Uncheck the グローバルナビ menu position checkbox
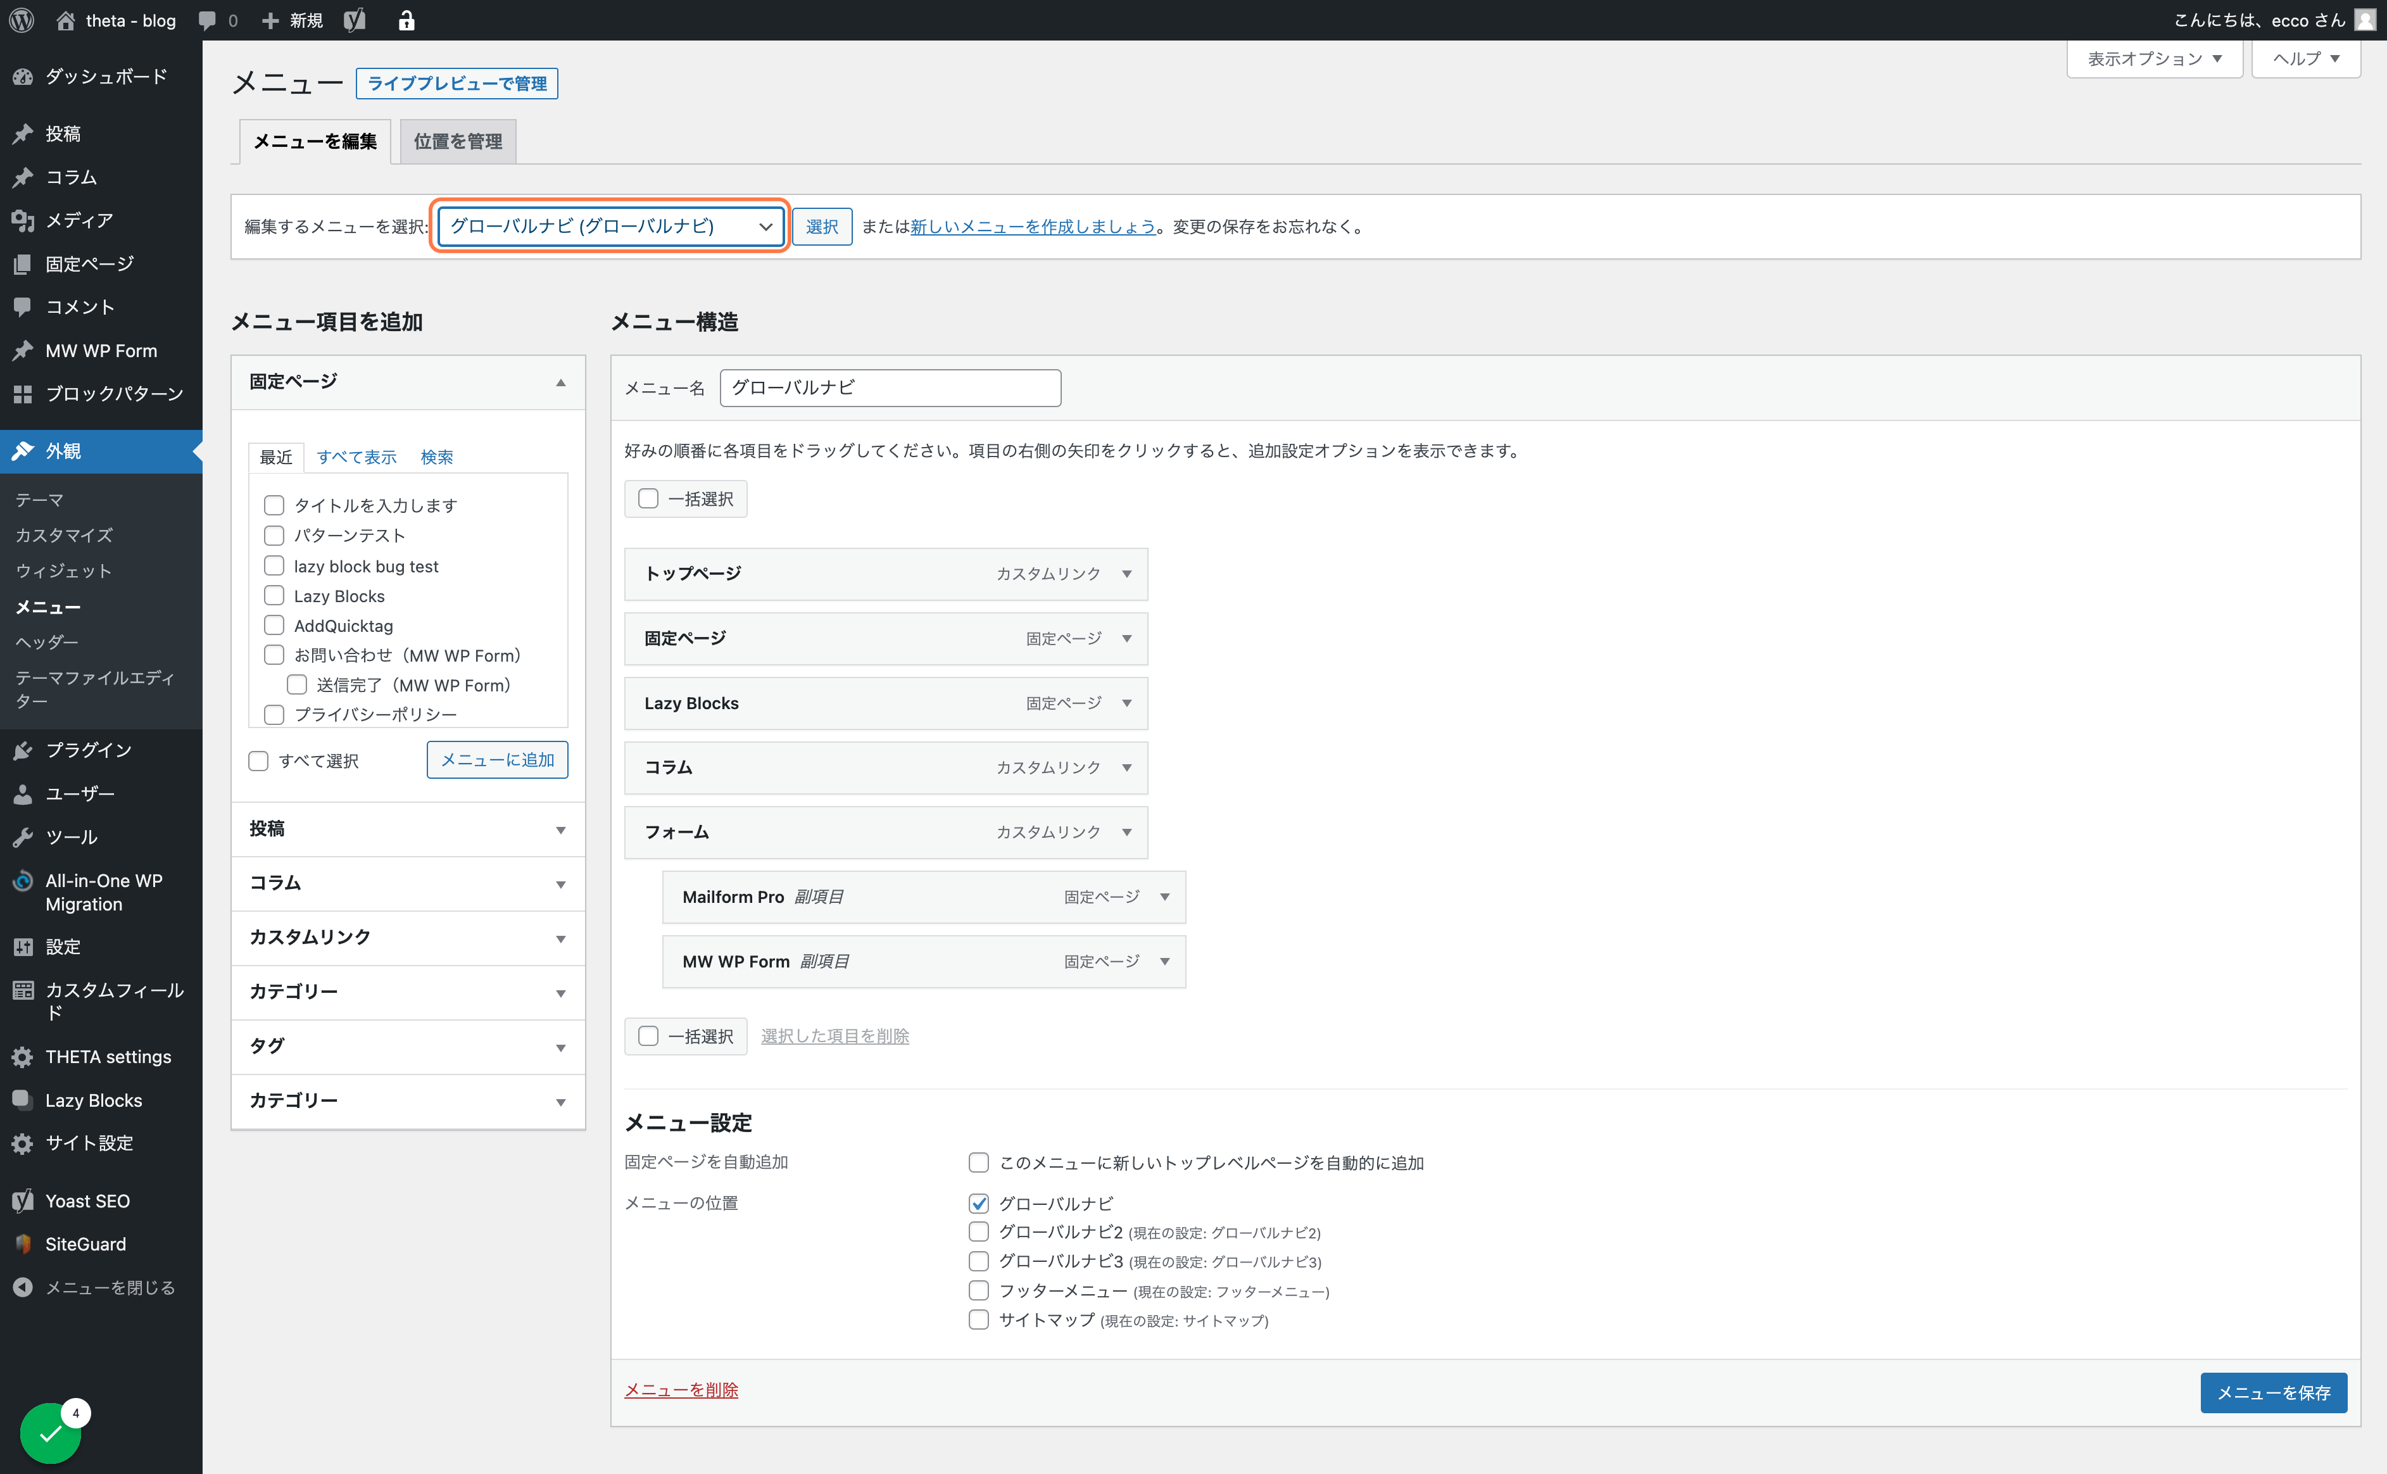Viewport: 2387px width, 1474px height. pos(979,1203)
